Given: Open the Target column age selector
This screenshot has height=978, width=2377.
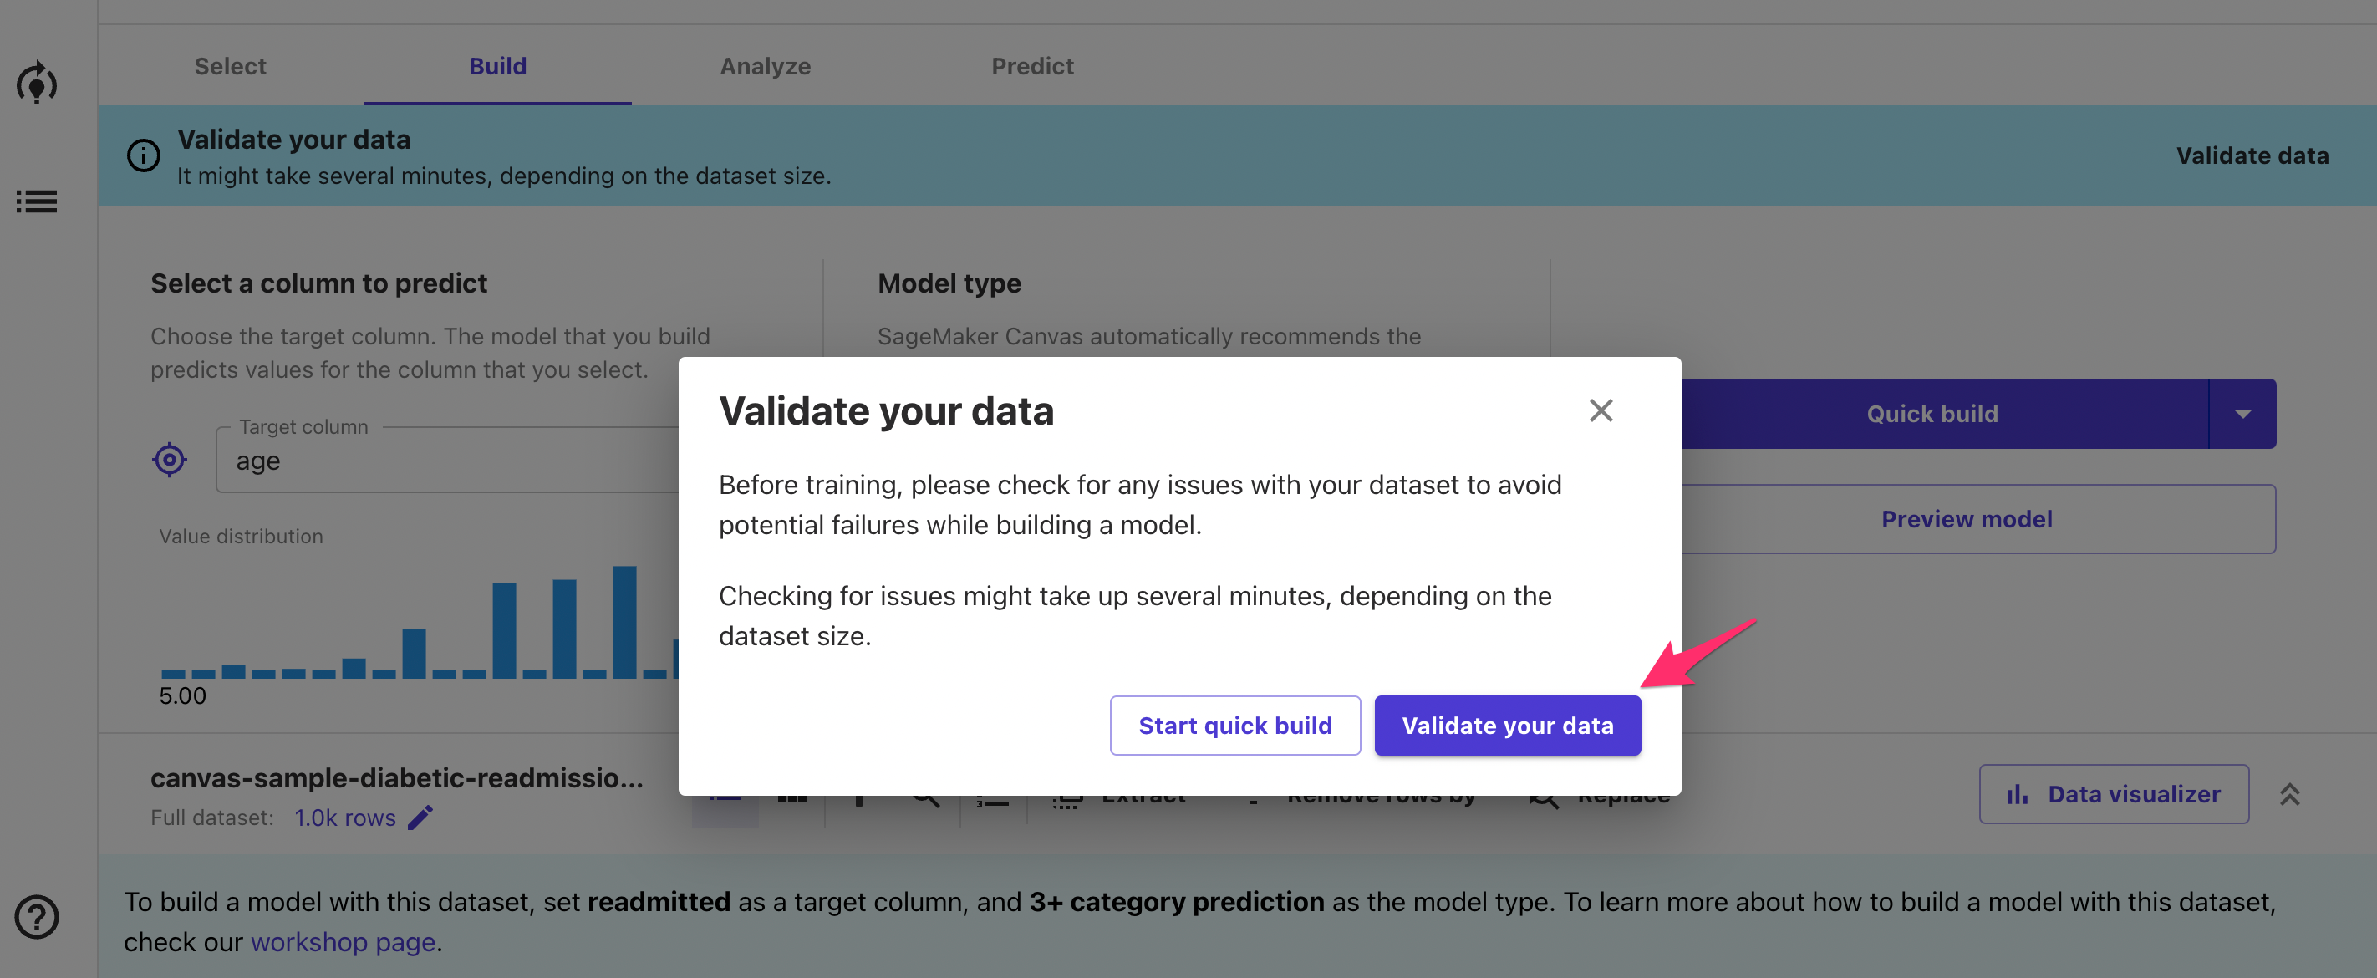Looking at the screenshot, I should tap(449, 461).
